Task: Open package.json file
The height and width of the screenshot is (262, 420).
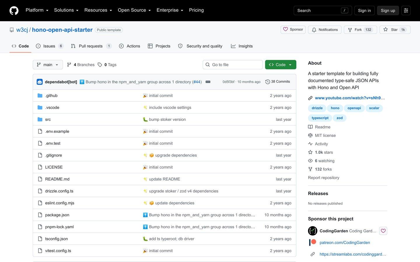Action: click(x=57, y=215)
